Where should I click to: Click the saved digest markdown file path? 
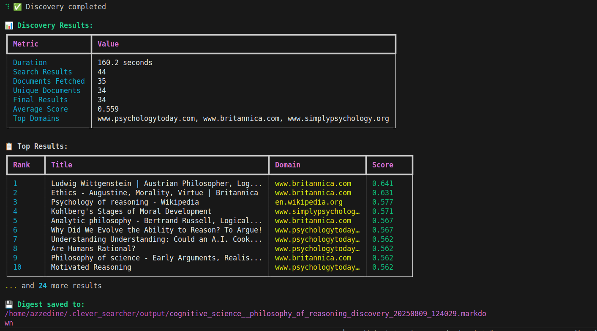[x=245, y=318]
